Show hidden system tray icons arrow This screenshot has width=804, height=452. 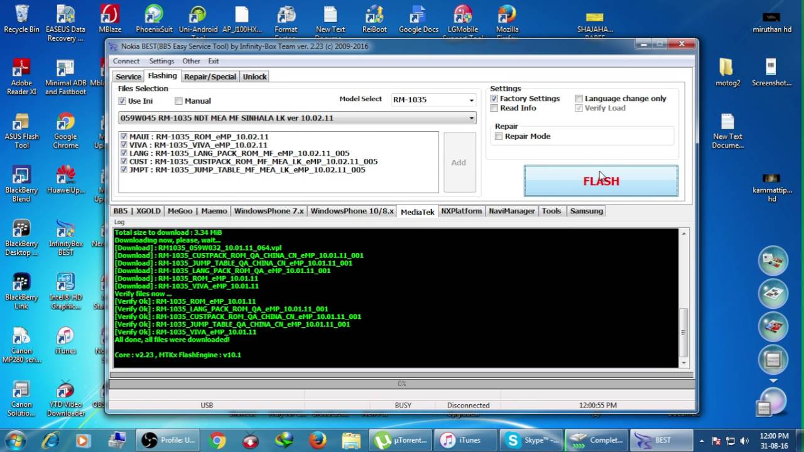point(703,441)
